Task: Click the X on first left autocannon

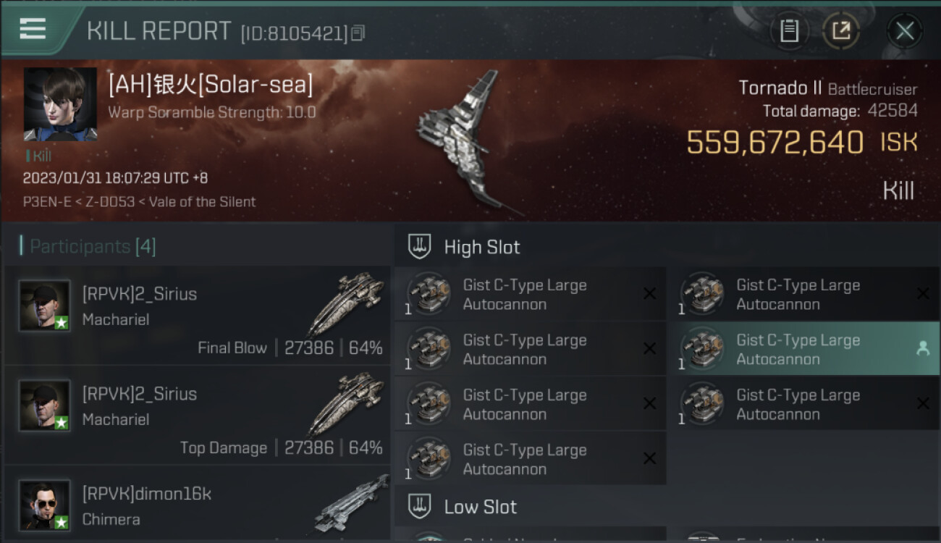Action: point(649,293)
